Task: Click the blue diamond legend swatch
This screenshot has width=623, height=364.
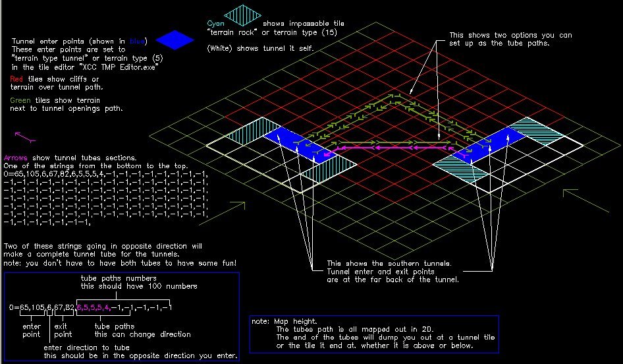Action: click(175, 40)
